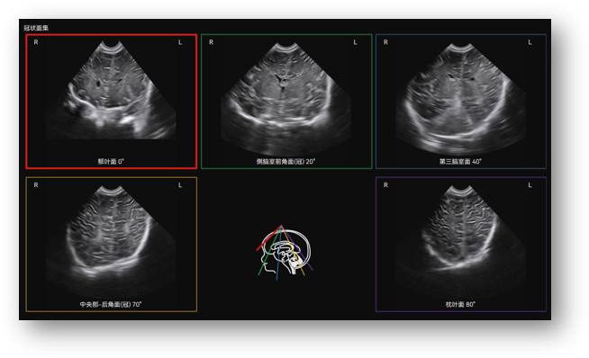Select the 中央部-后角面(冠) 70° ultrasound image

pos(111,245)
